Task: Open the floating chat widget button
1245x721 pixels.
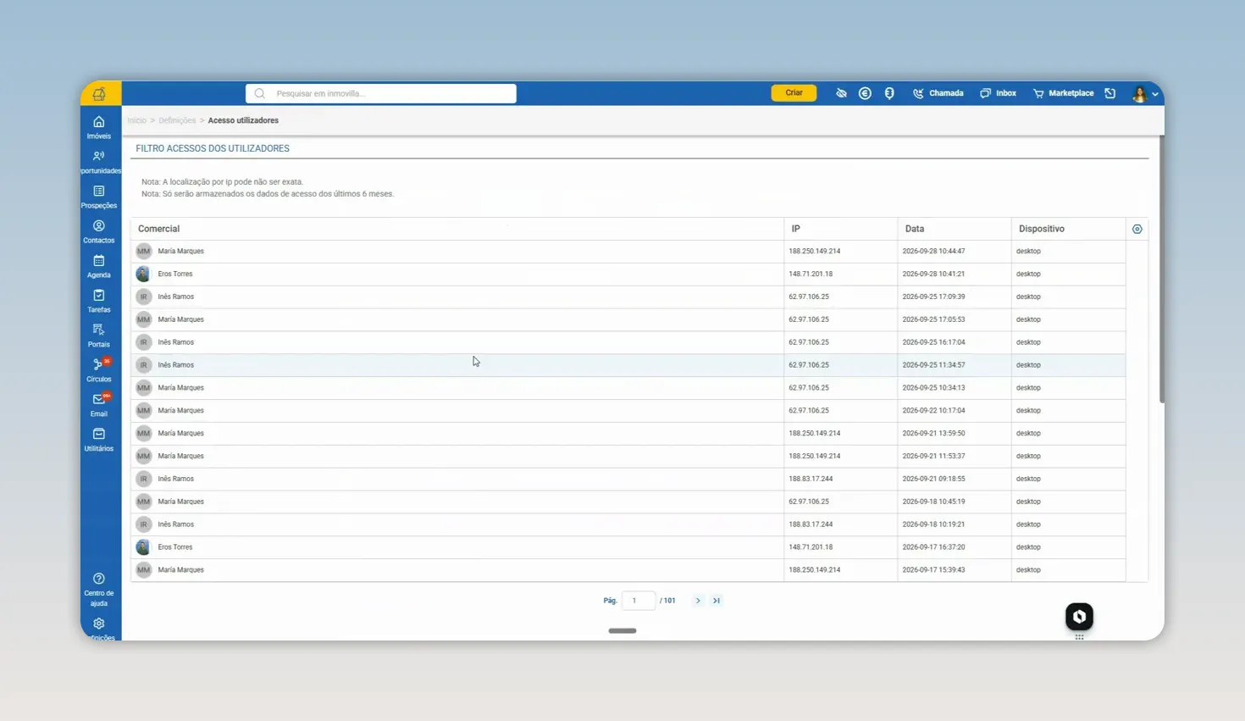Action: (x=1079, y=617)
